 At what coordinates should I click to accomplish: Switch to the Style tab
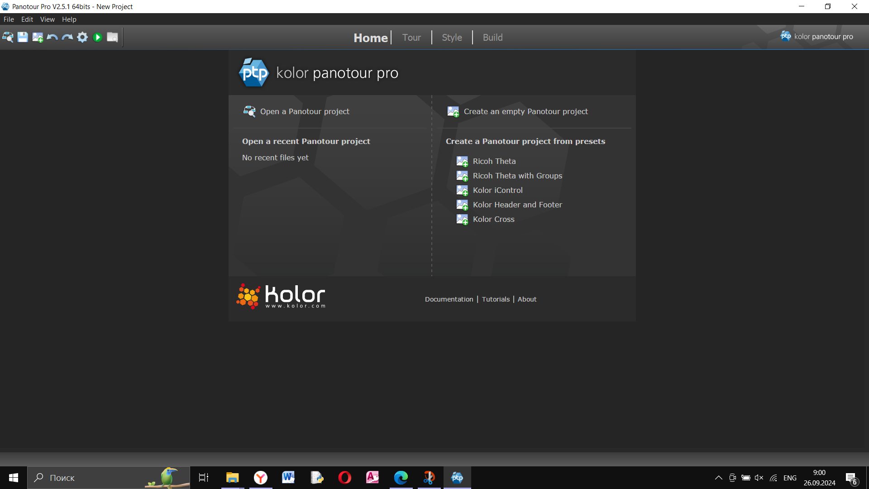[452, 38]
